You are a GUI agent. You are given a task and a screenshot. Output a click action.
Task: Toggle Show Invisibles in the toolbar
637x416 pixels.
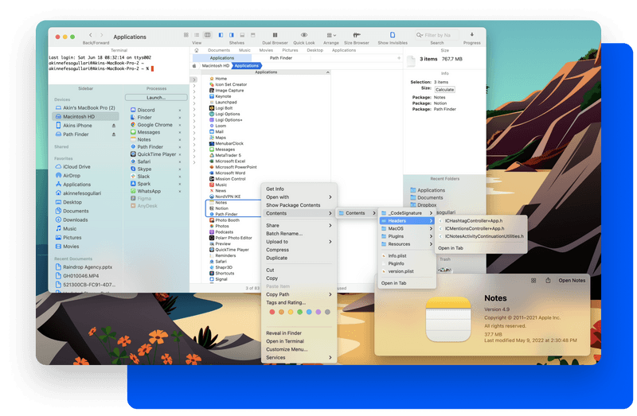point(394,35)
